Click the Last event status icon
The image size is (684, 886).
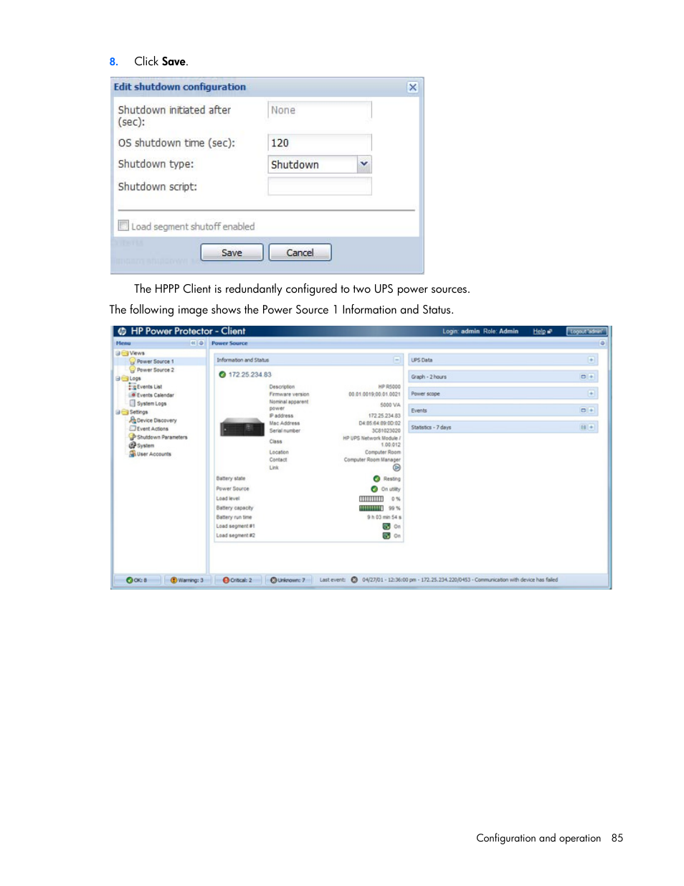354,580
